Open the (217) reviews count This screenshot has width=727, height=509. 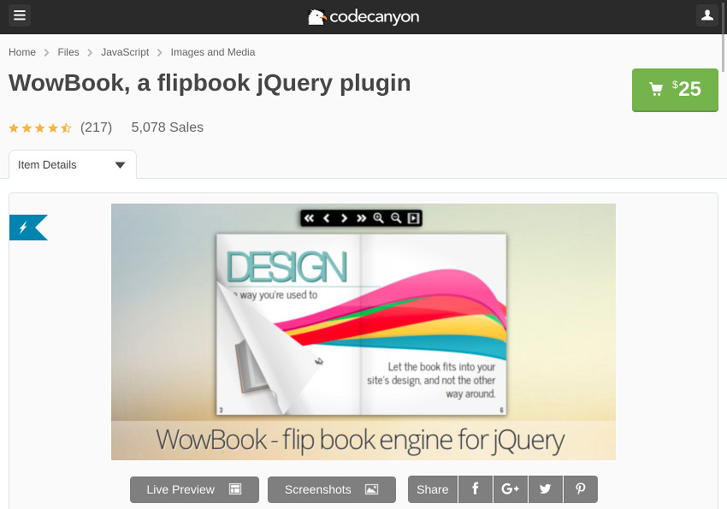96,127
